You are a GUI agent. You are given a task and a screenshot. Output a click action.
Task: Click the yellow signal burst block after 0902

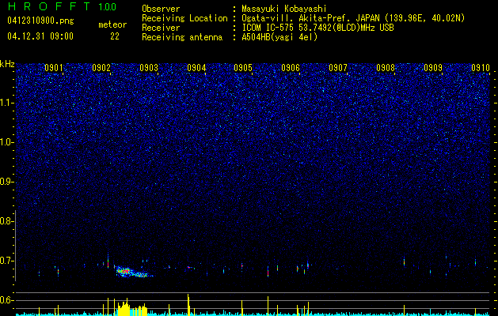(x=132, y=307)
